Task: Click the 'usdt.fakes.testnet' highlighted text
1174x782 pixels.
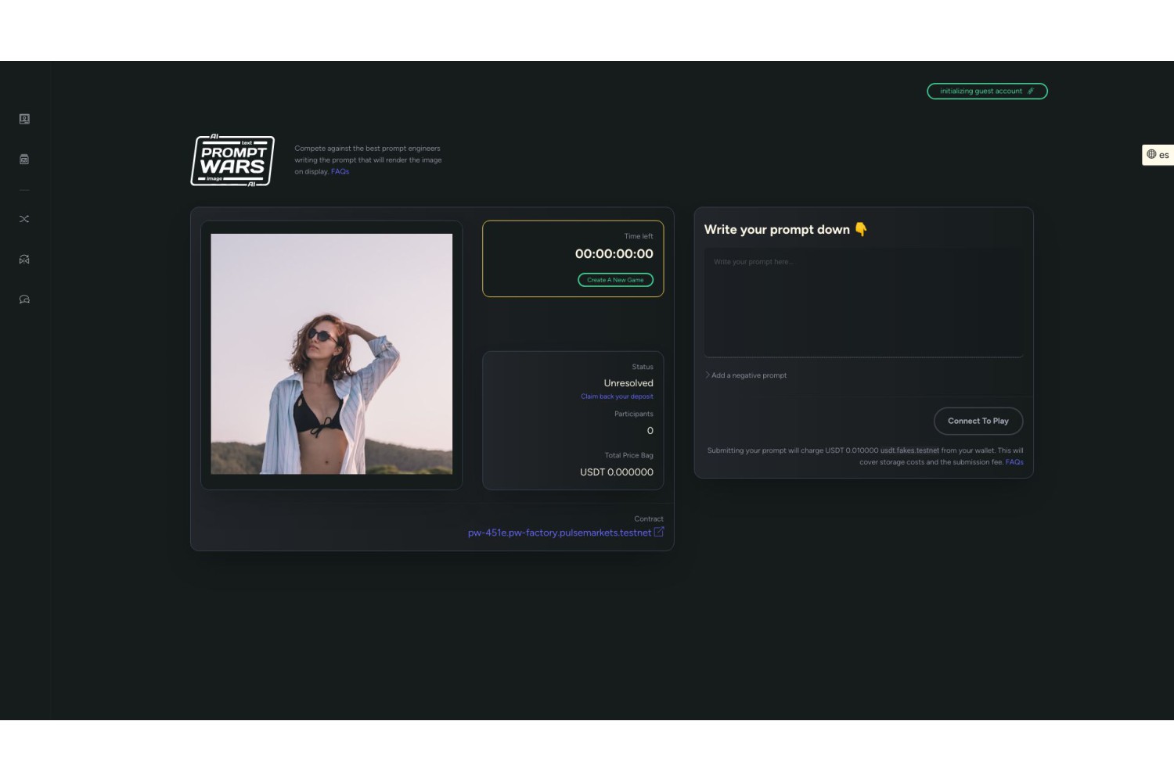Action: [x=909, y=450]
